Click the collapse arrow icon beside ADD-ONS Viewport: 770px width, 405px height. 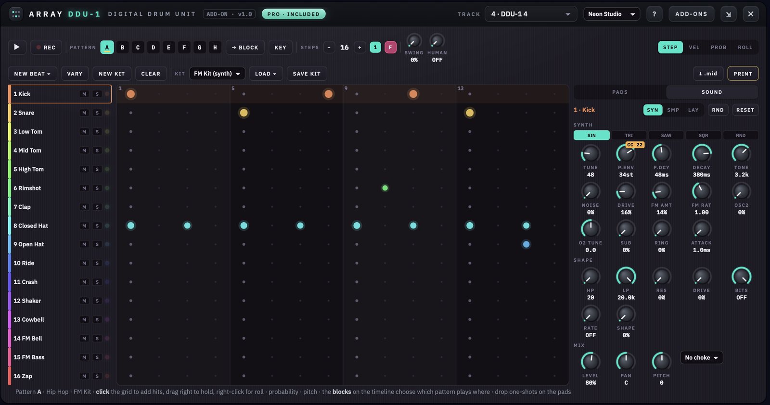pyautogui.click(x=729, y=14)
